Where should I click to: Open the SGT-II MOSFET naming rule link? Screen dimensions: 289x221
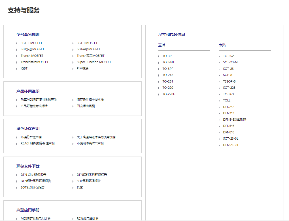pos(31,43)
